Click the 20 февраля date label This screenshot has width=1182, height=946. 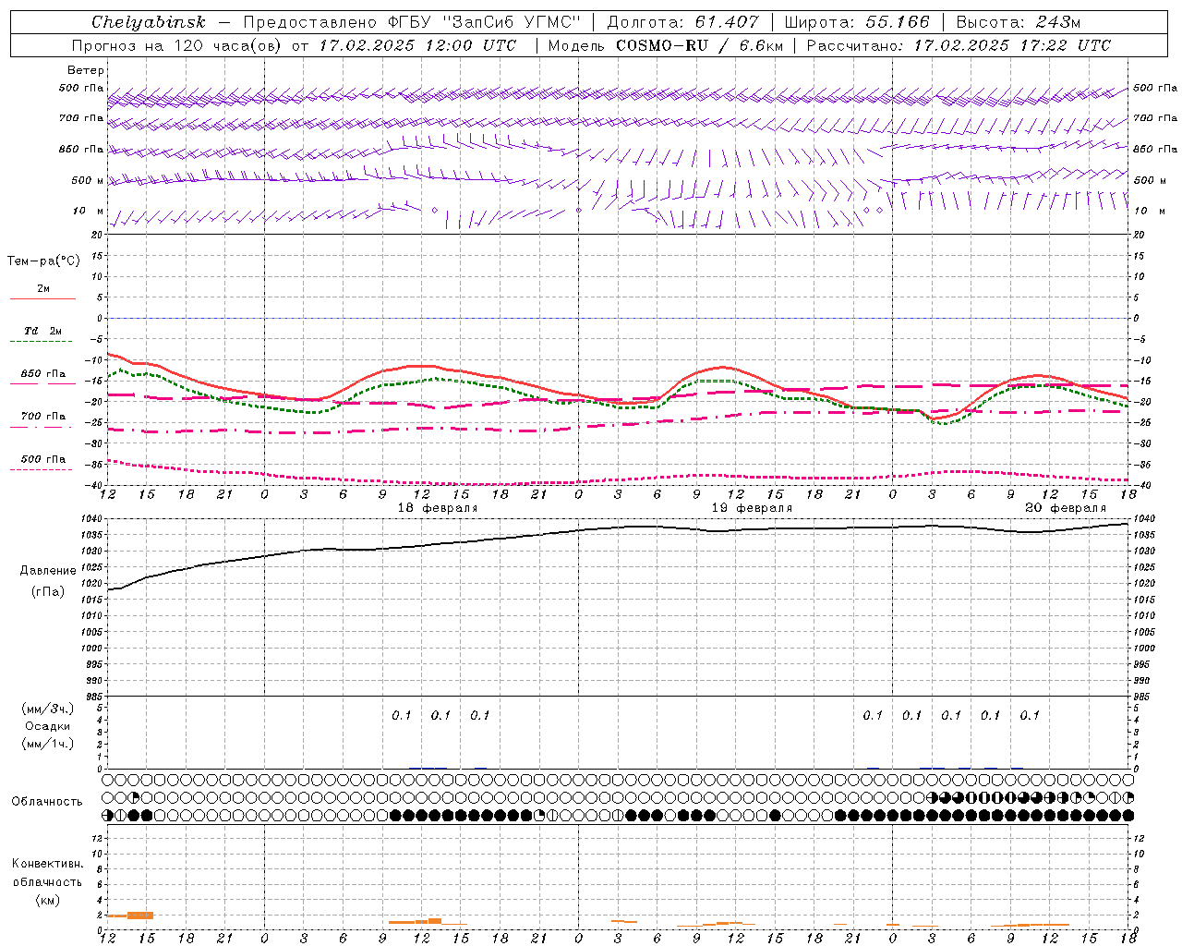[1066, 508]
